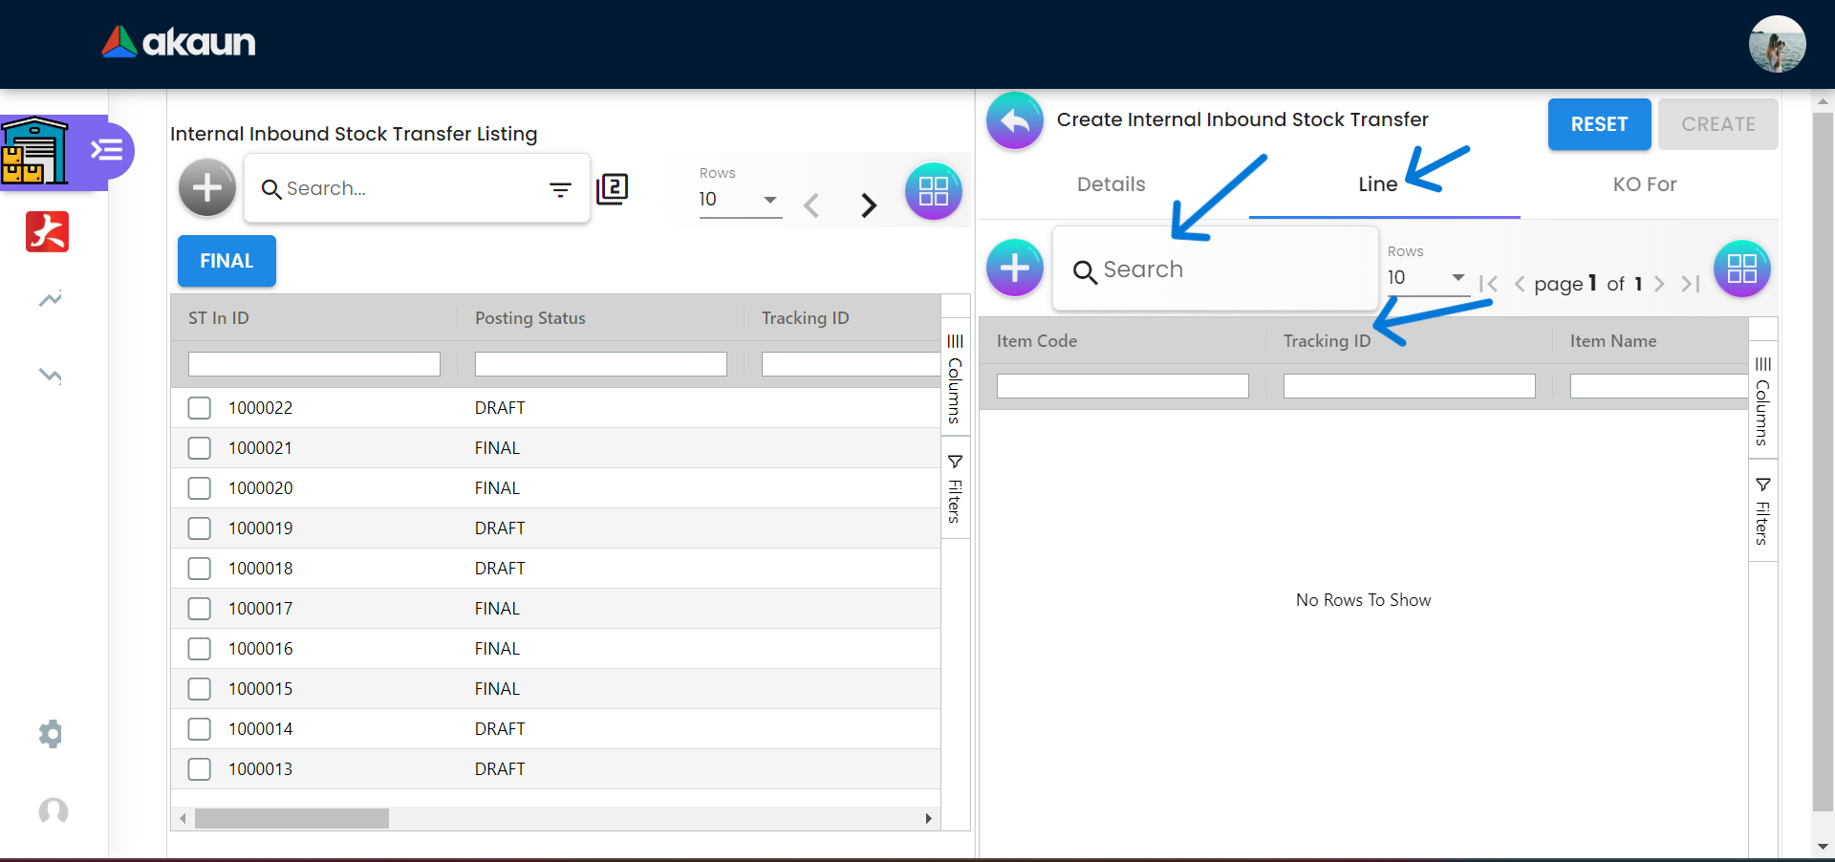
Task: Click the grid view icon in Line panel
Action: [1741, 269]
